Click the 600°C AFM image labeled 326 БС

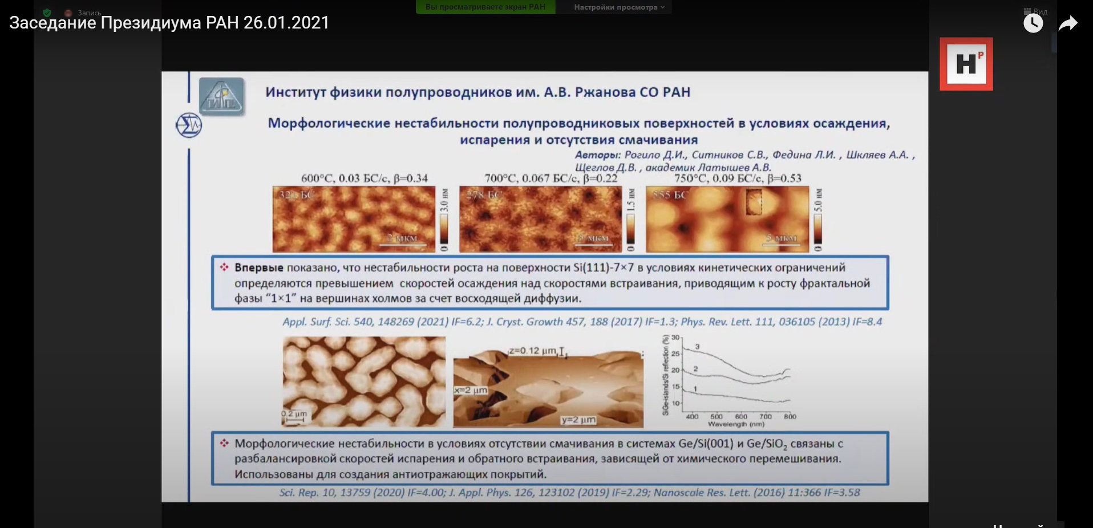354,219
